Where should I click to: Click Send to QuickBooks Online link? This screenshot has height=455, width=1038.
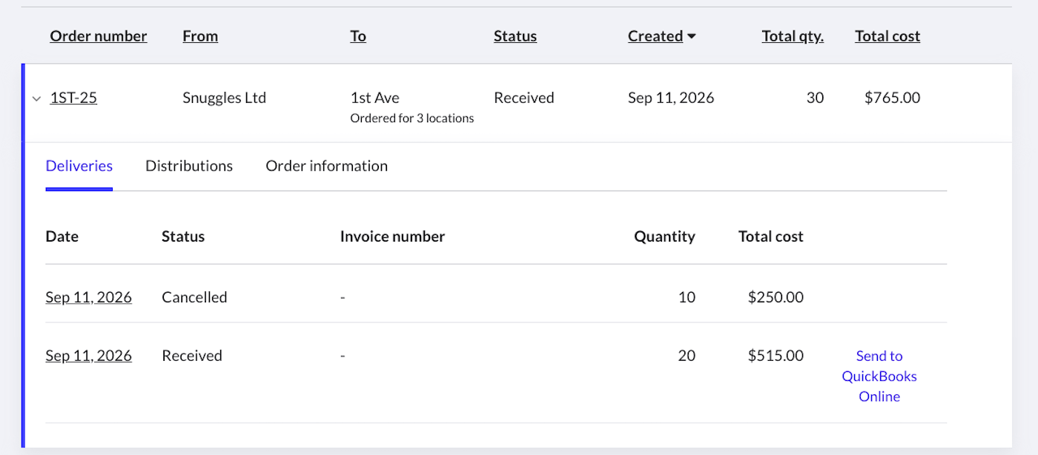coord(879,376)
